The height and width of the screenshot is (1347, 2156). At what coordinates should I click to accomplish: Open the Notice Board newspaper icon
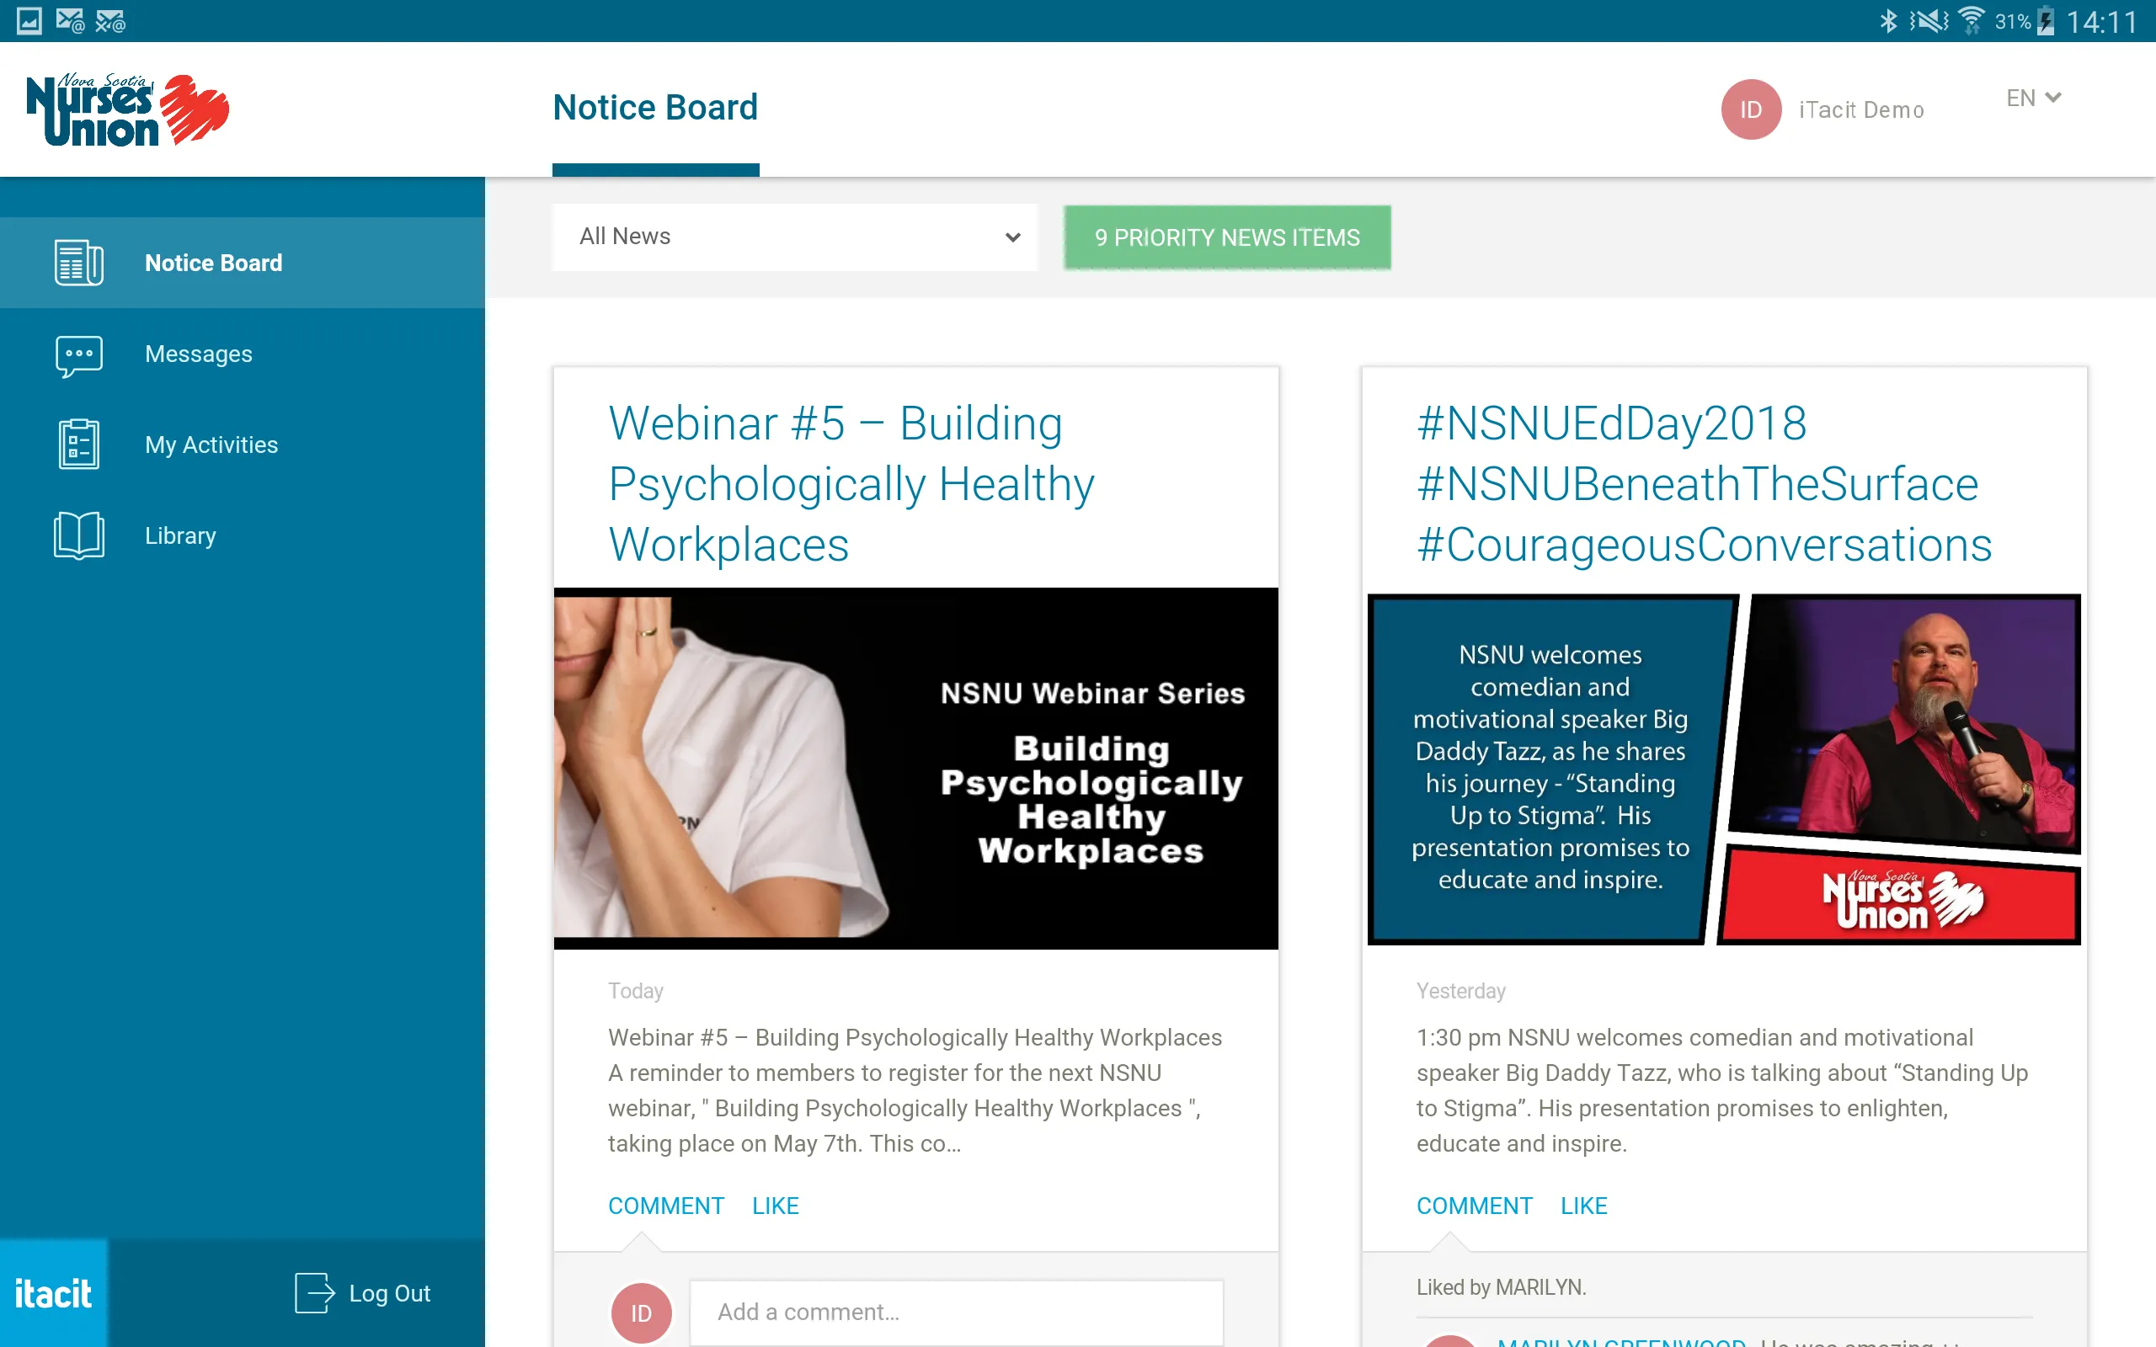click(78, 263)
